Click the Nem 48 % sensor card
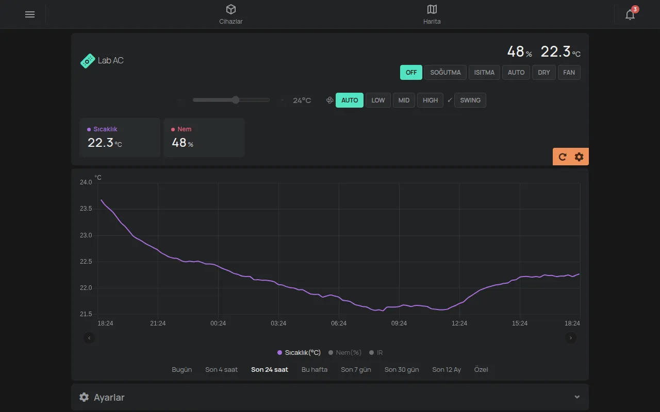660x412 pixels. point(204,138)
